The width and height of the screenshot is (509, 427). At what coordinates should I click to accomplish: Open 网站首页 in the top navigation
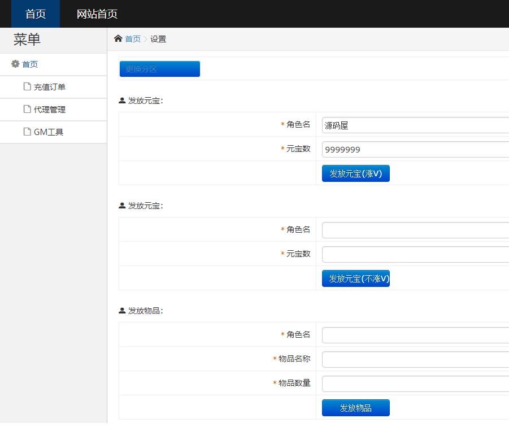click(x=97, y=14)
